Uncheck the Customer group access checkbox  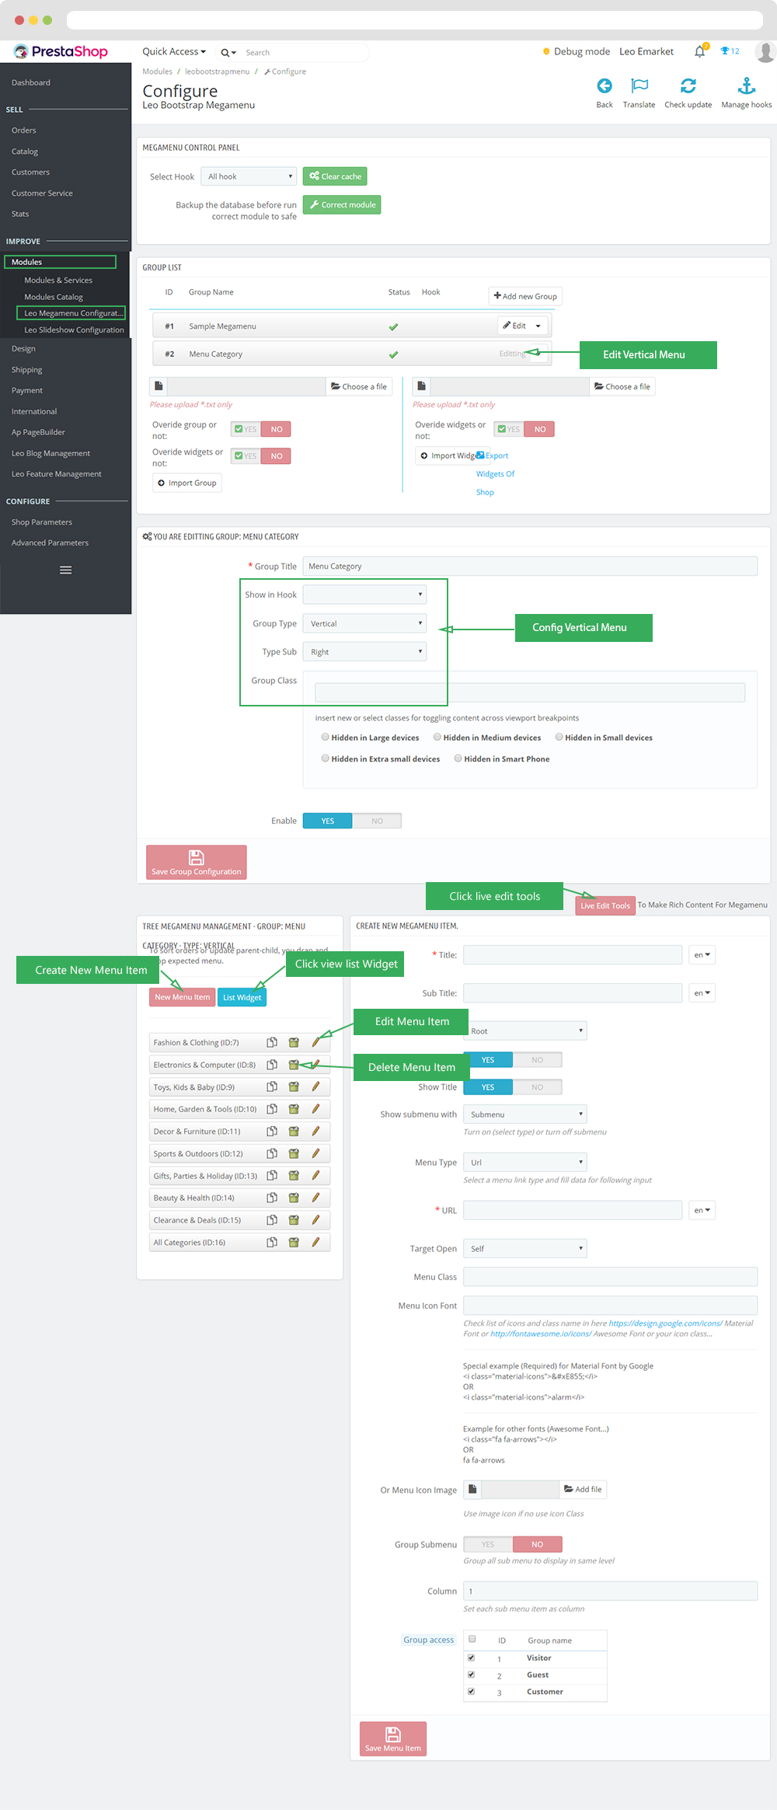(471, 1691)
